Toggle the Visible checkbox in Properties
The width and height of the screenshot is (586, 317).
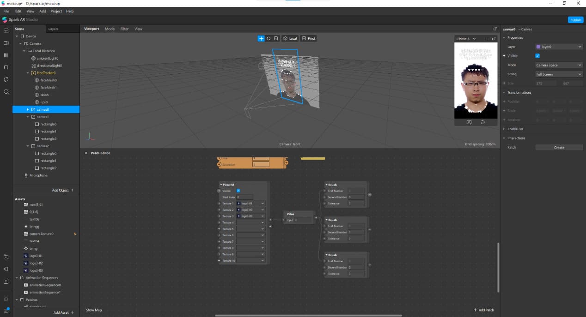coord(537,56)
